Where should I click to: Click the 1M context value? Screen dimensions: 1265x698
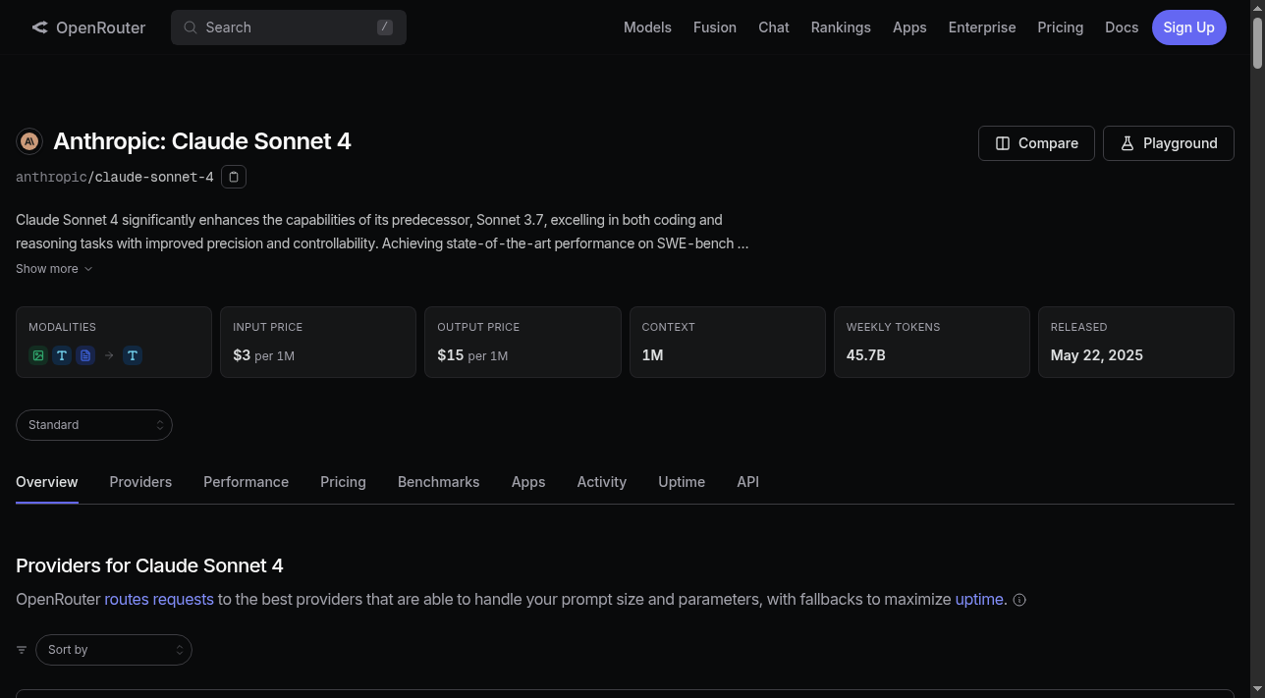click(x=652, y=355)
